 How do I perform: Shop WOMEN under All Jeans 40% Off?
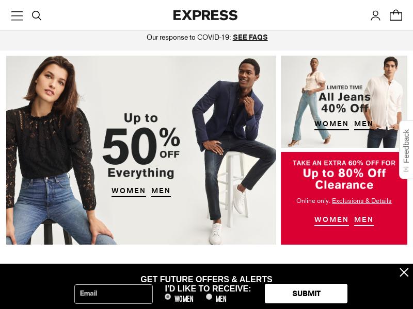[x=331, y=124]
